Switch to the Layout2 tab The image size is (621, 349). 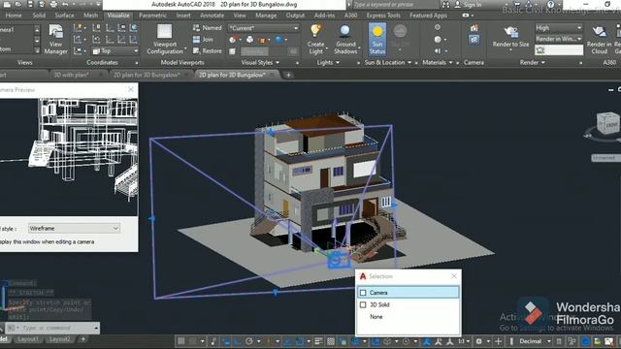60,339
